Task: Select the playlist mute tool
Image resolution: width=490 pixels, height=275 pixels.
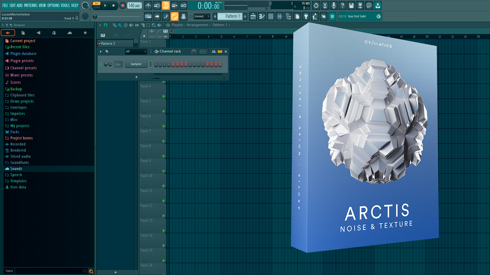Action: (131, 25)
